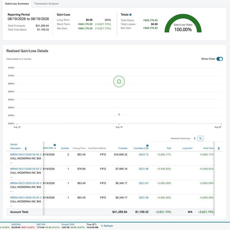Click the left chevron beside Description column
The width and height of the screenshot is (230, 230).
(26, 148)
